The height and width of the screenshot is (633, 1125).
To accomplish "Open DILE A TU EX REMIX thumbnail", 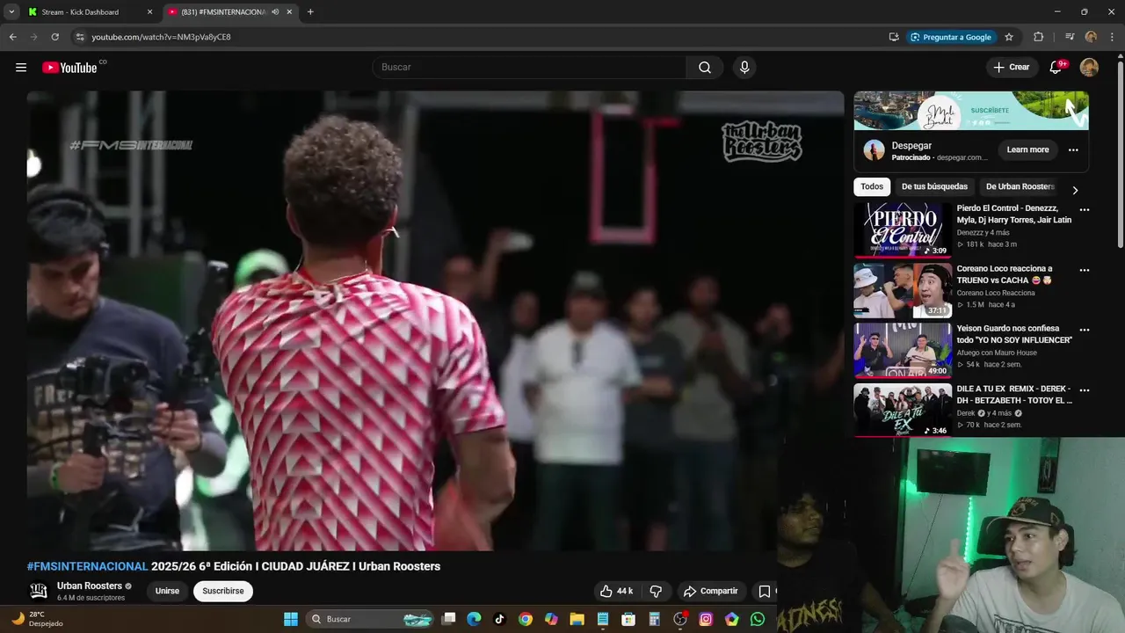I will [x=903, y=410].
